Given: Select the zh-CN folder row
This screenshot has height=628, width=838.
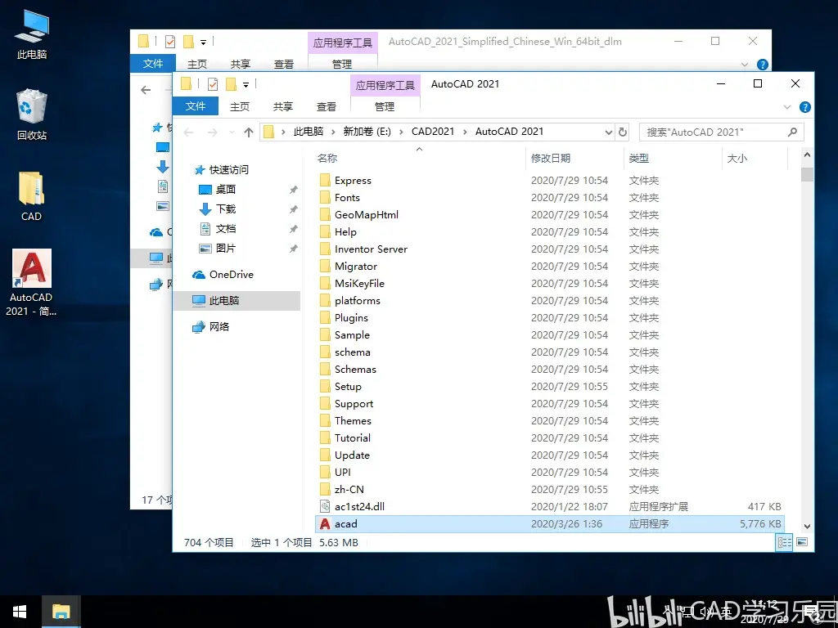Looking at the screenshot, I should tap(551, 489).
